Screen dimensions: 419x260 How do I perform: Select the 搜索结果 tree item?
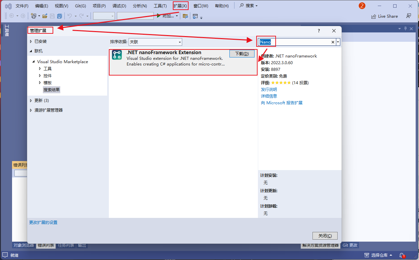52,90
